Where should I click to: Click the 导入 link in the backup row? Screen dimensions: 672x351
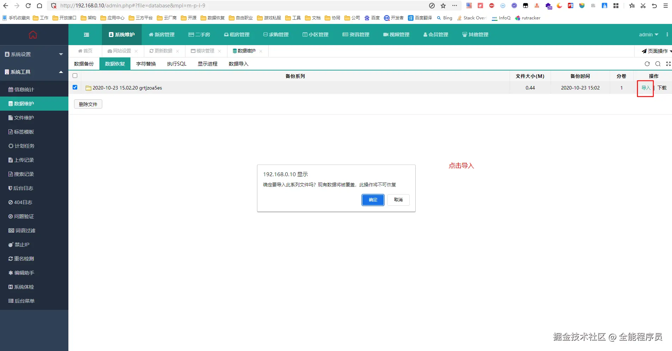tap(646, 88)
